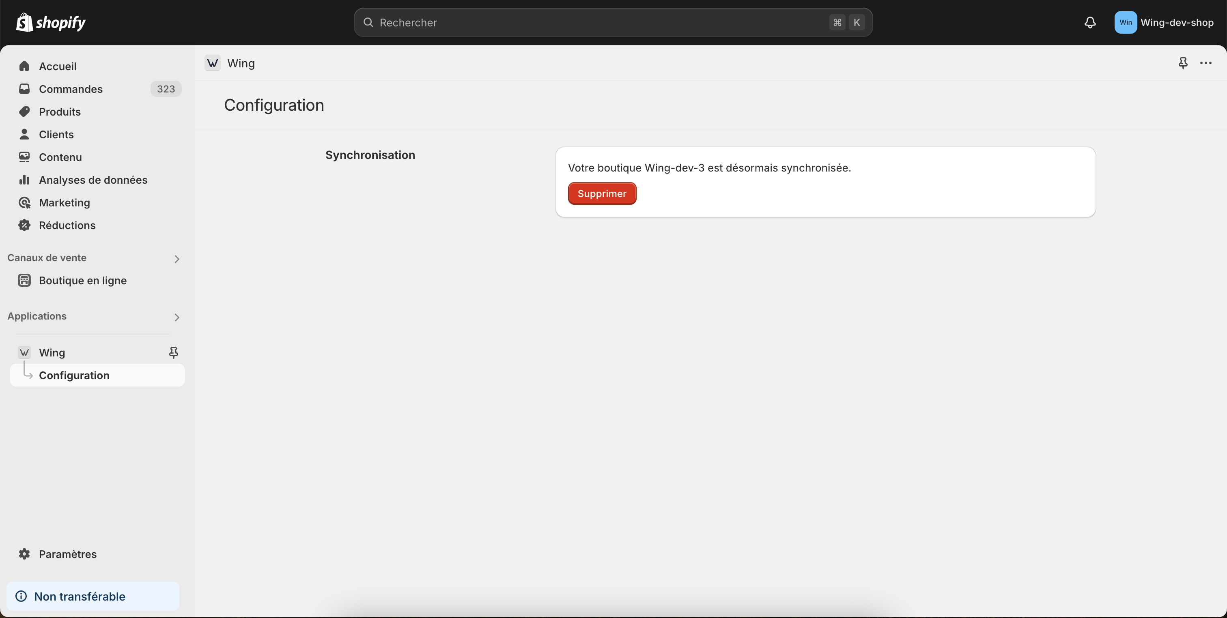Toggle the pin next to Wing in sidebar
The image size is (1227, 618).
pos(173,352)
